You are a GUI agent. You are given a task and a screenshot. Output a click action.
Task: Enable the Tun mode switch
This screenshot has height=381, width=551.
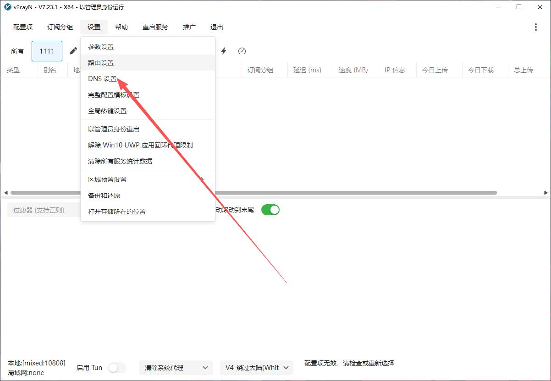point(117,368)
